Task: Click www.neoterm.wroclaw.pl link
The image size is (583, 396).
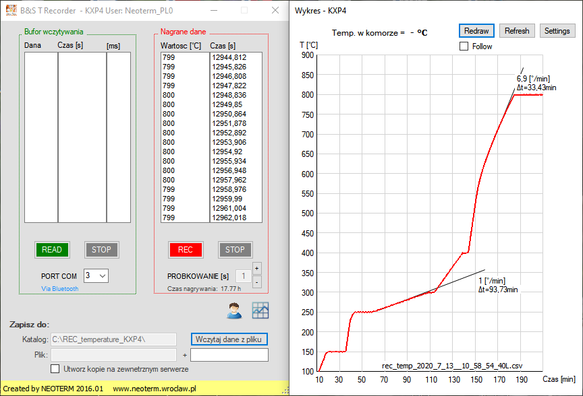Action: click(155, 389)
